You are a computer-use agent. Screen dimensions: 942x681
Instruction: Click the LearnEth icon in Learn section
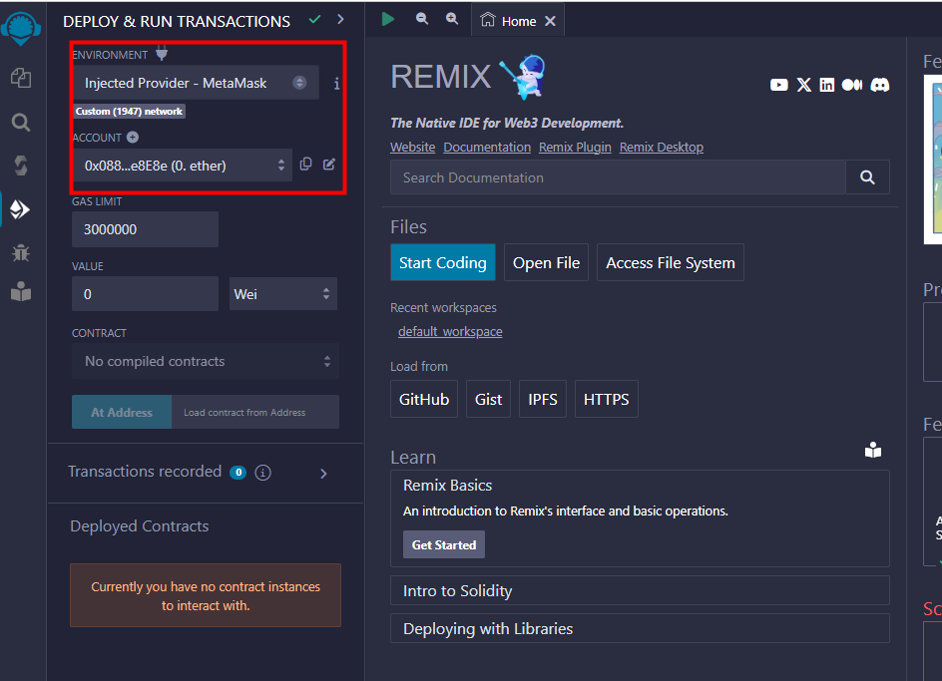pyautogui.click(x=873, y=450)
